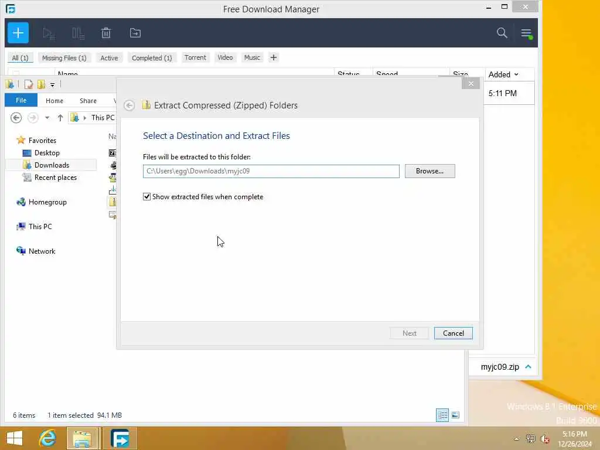Open Internet Explorer from taskbar

(47, 438)
